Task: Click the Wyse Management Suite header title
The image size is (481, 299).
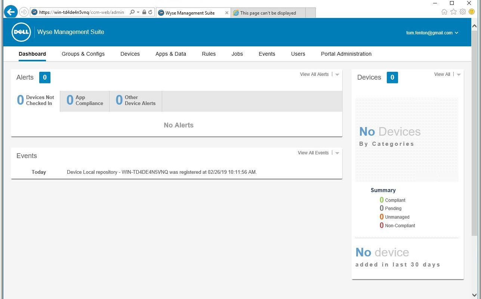Action: pyautogui.click(x=71, y=32)
